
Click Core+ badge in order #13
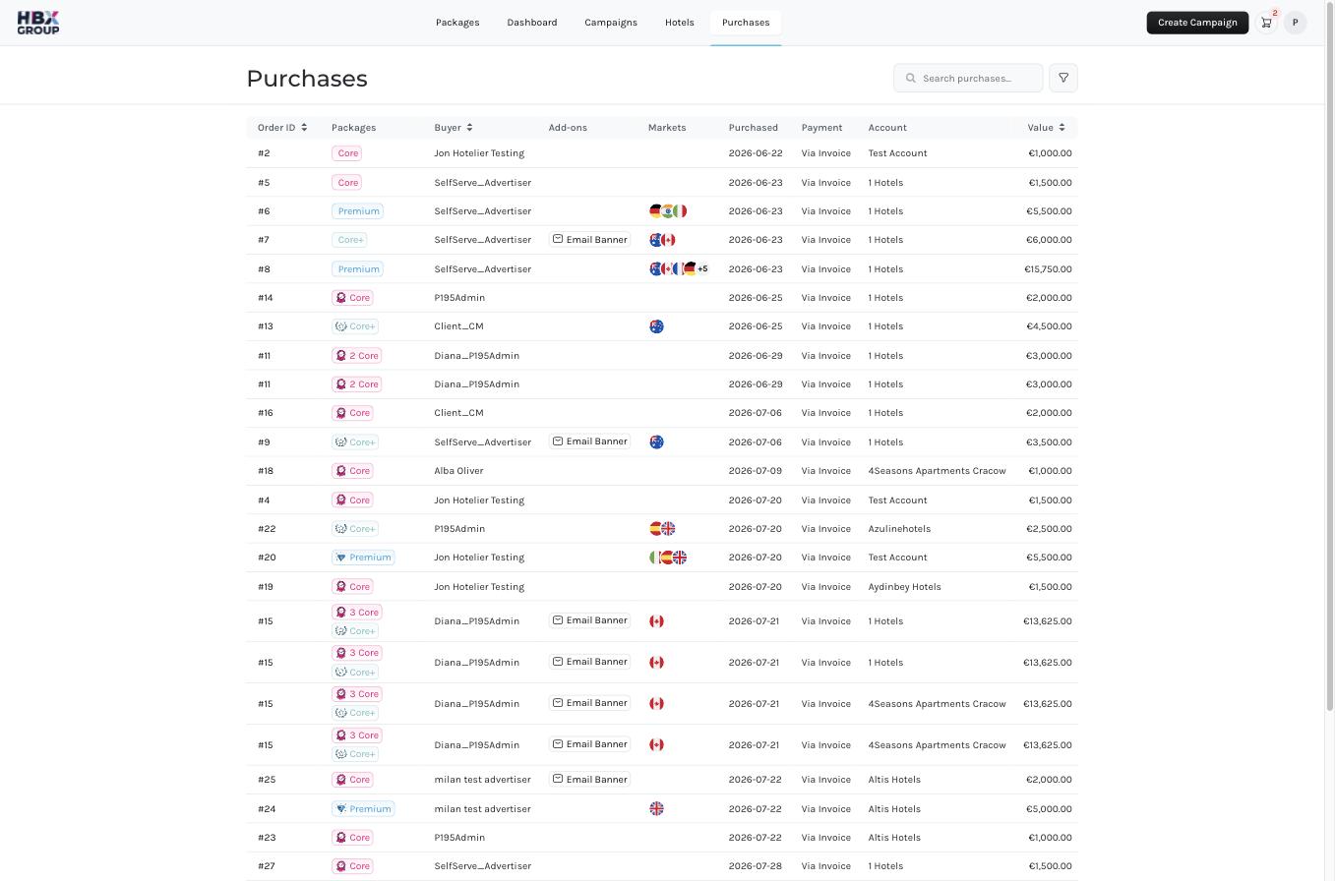pyautogui.click(x=355, y=326)
